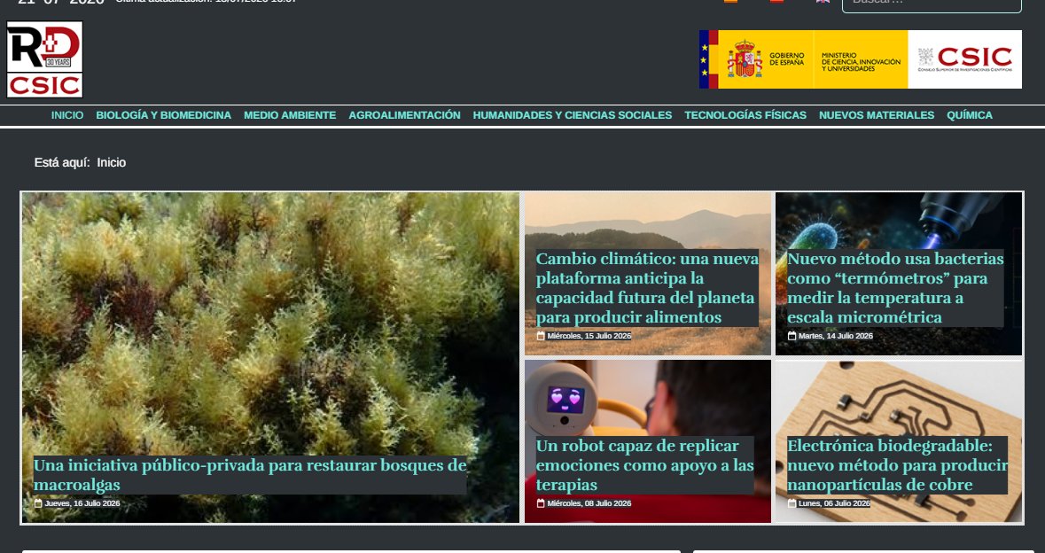Click calendar icon beside Miércoles, 15 Julio 2026
The image size is (1045, 553).
[541, 336]
